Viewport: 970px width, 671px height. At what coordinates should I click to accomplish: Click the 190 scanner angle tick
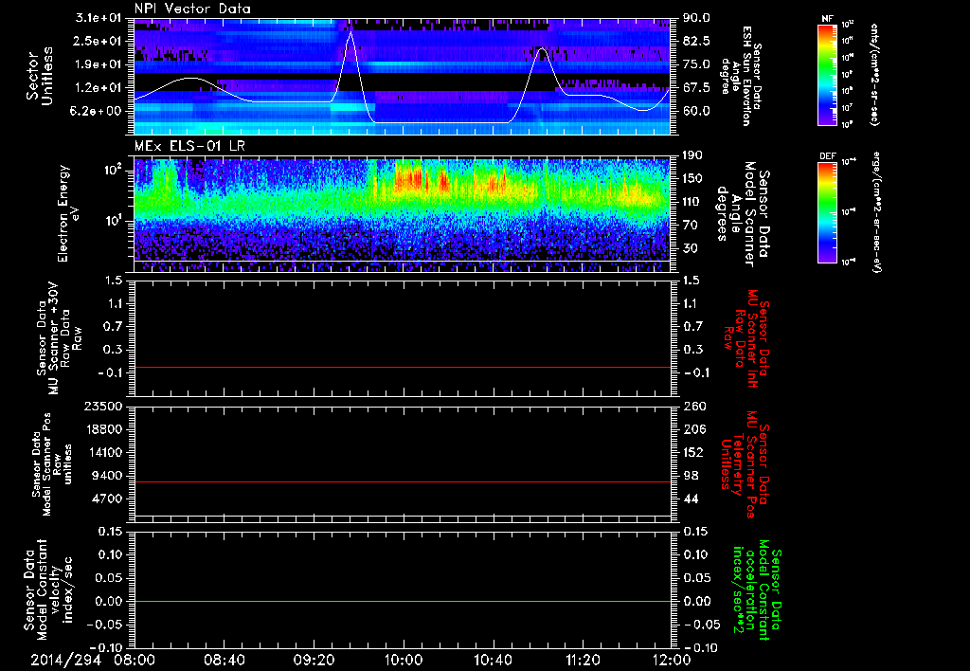692,155
